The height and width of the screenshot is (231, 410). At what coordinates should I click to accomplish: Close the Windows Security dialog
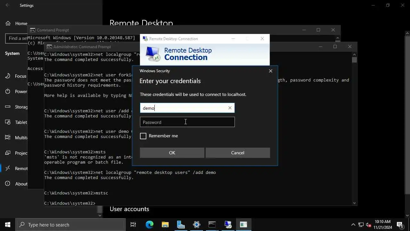point(271,71)
